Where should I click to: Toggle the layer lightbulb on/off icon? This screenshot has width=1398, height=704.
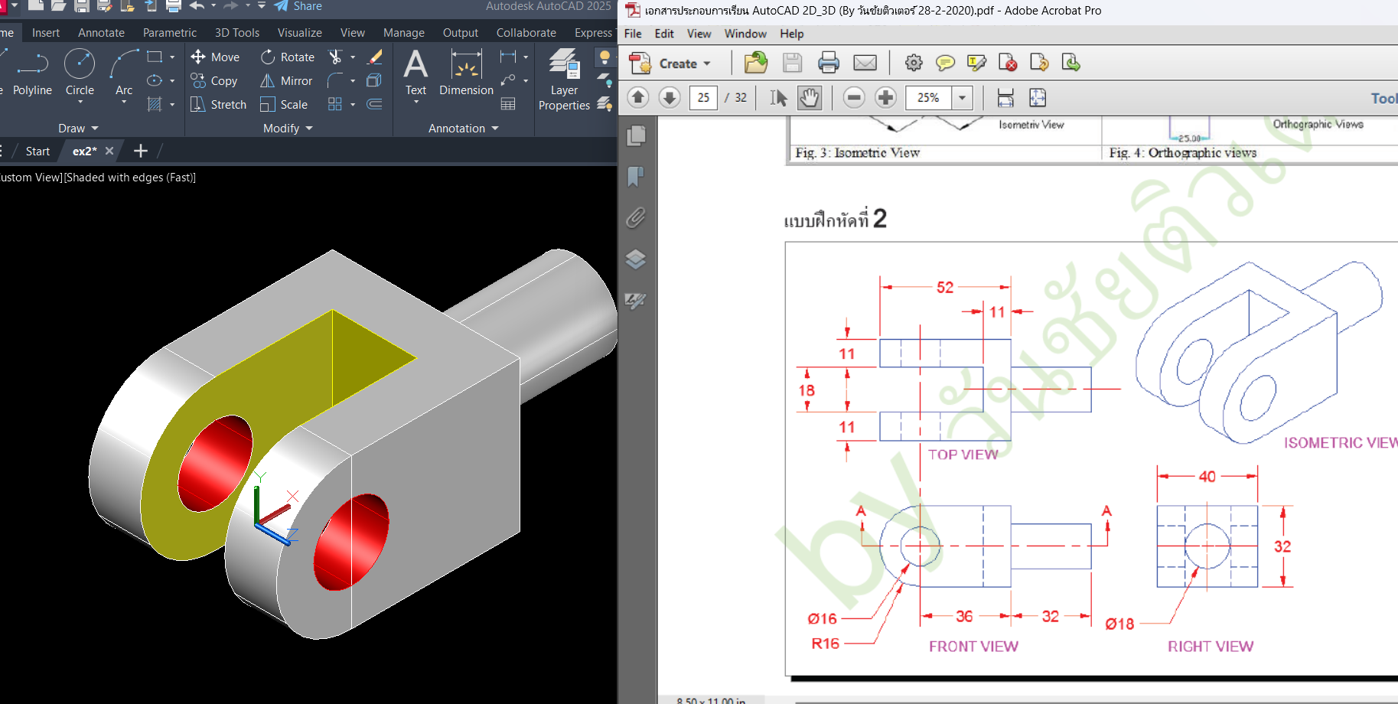point(604,57)
